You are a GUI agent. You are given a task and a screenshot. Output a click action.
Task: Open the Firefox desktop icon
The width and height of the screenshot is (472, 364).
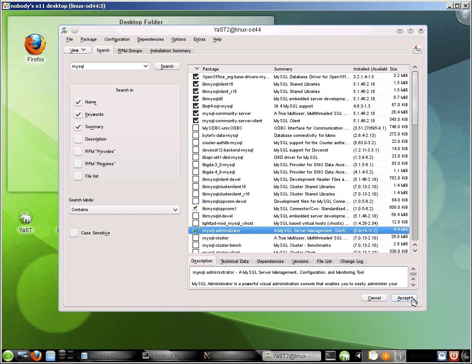click(x=35, y=48)
